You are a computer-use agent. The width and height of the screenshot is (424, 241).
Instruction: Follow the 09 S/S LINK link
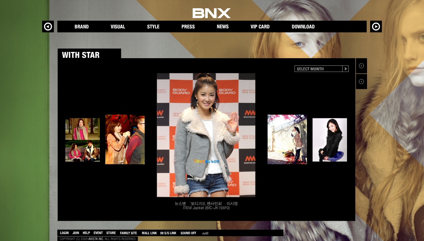[x=168, y=233]
